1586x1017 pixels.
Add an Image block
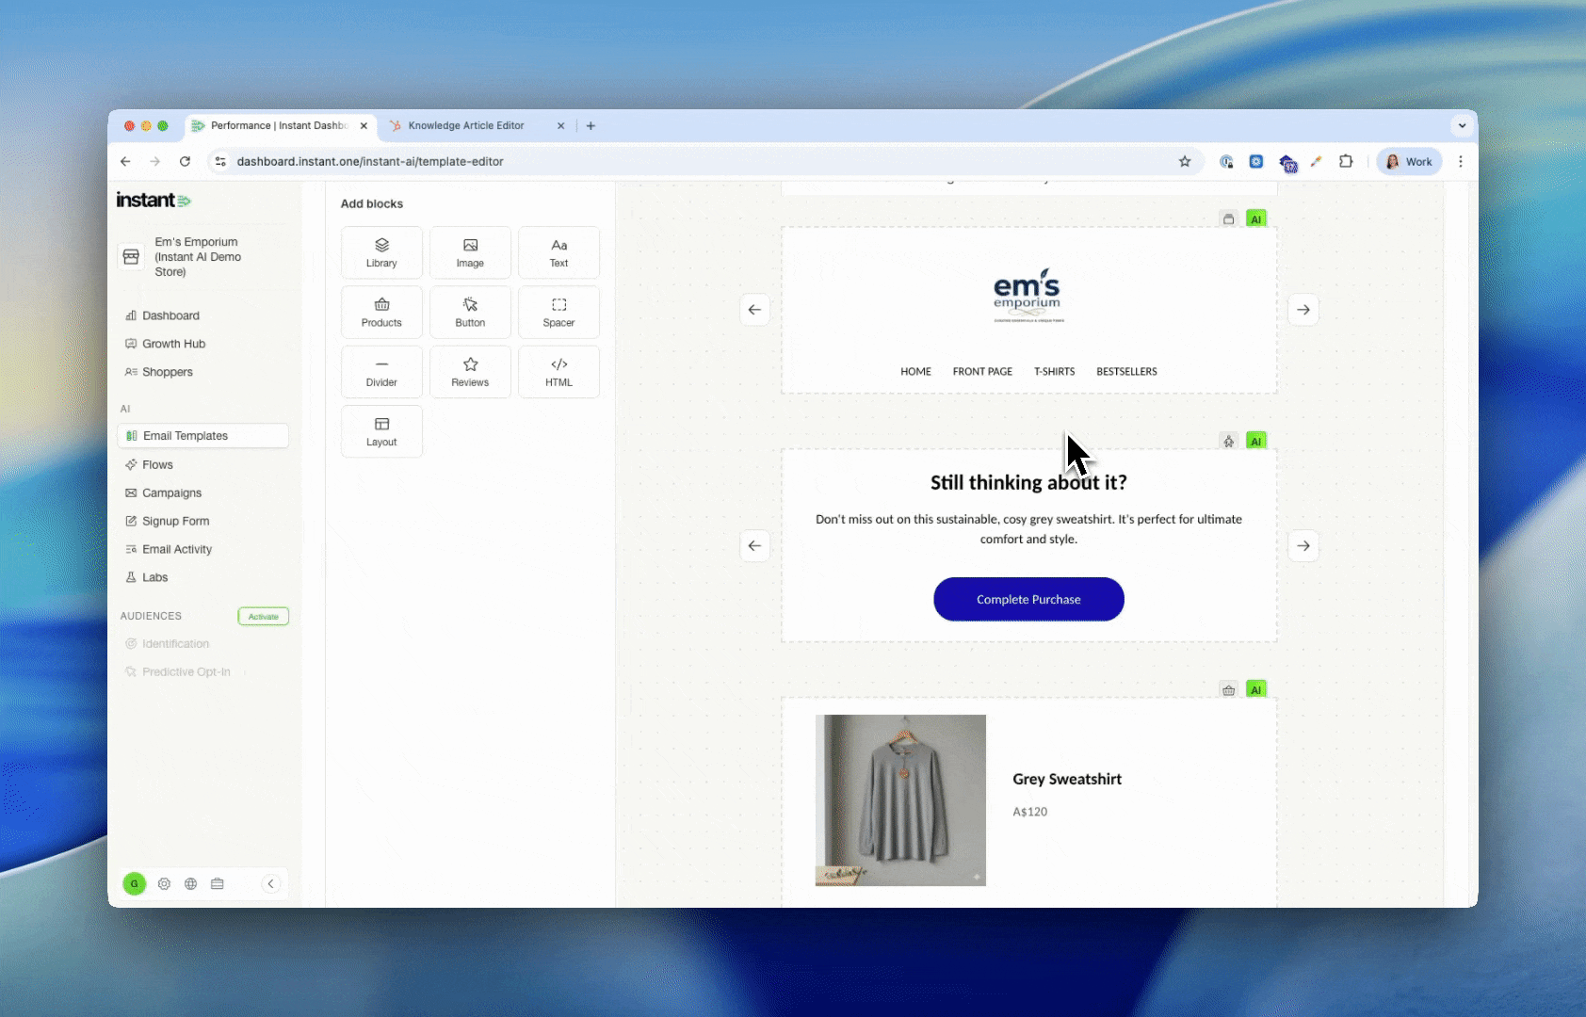[x=470, y=251]
